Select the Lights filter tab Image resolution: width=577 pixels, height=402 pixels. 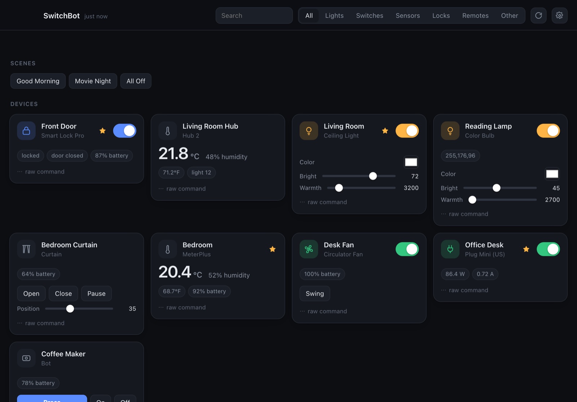(334, 16)
